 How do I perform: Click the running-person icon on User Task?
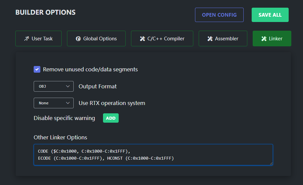tap(27, 39)
